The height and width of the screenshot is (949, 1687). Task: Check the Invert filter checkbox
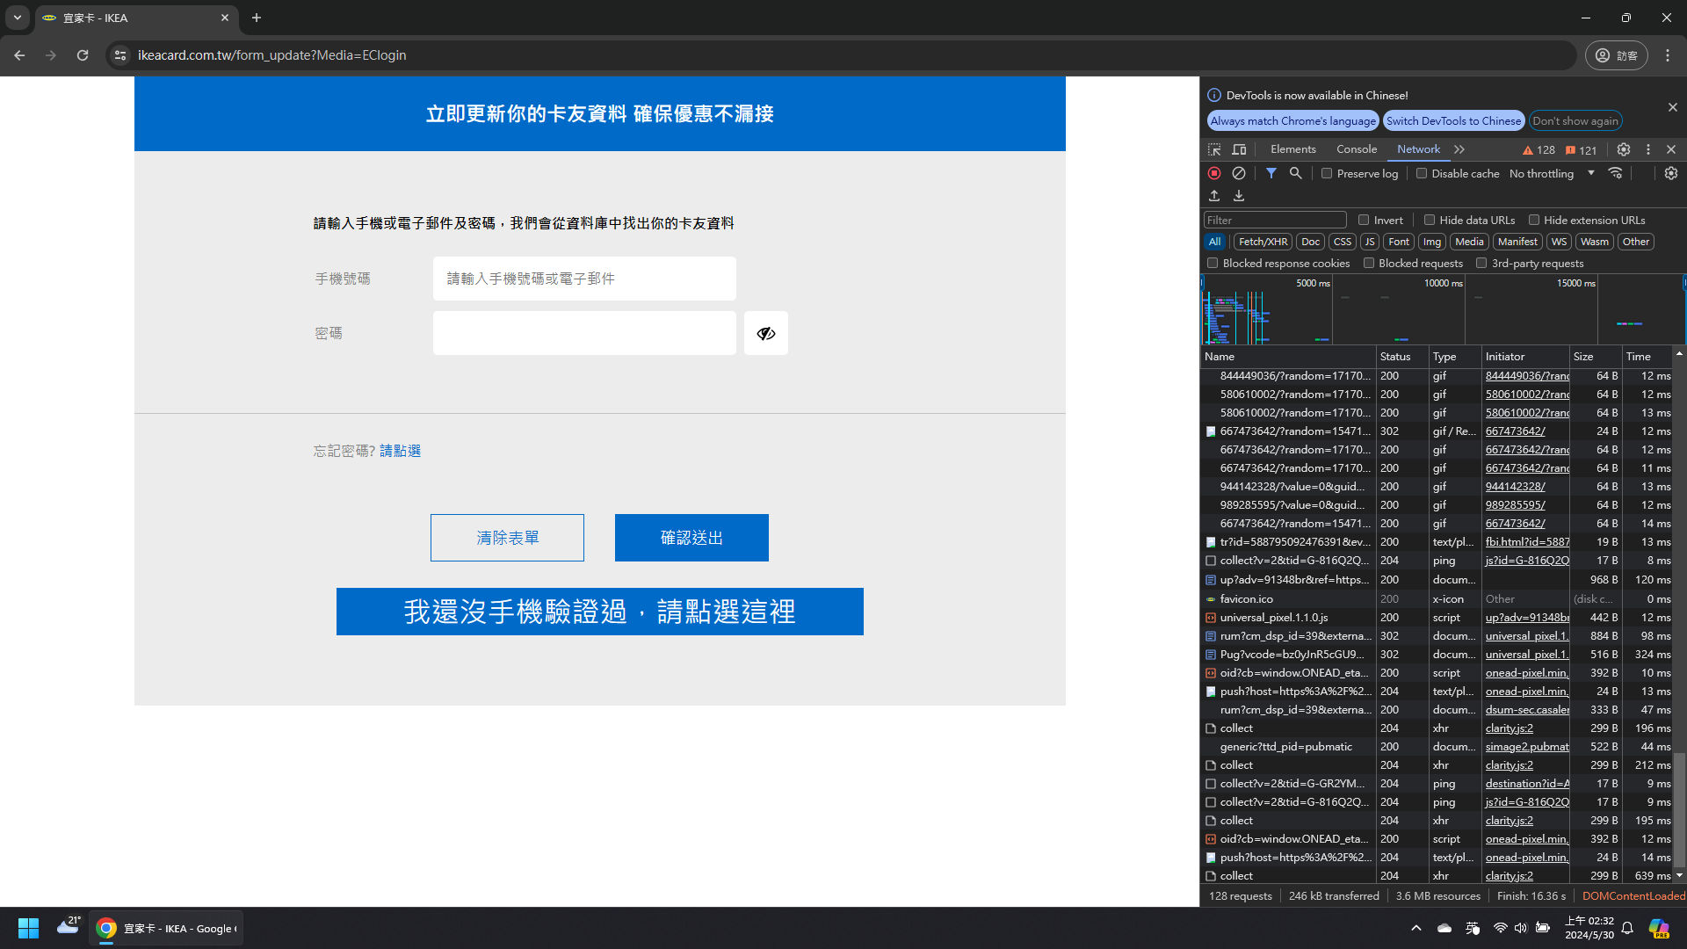[x=1364, y=221]
